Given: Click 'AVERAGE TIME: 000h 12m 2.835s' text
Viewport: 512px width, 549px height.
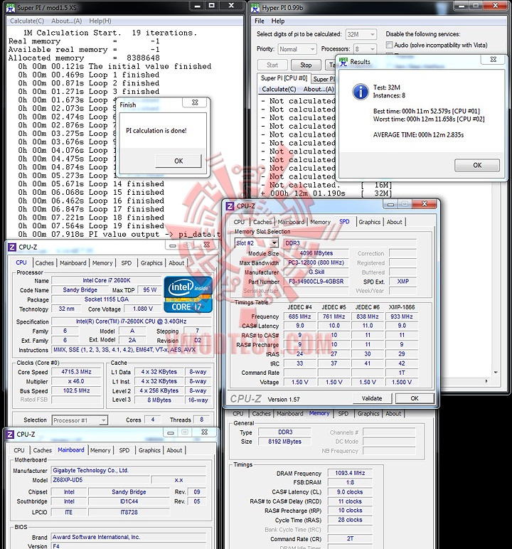Looking at the screenshot, I should 418,135.
